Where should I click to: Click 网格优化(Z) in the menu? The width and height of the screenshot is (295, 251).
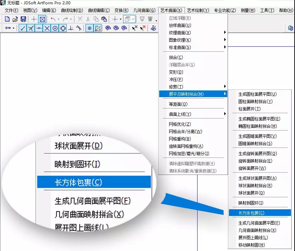click(x=180, y=124)
